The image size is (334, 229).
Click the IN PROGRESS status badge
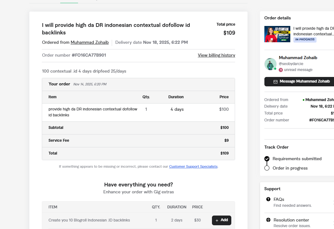point(305,40)
